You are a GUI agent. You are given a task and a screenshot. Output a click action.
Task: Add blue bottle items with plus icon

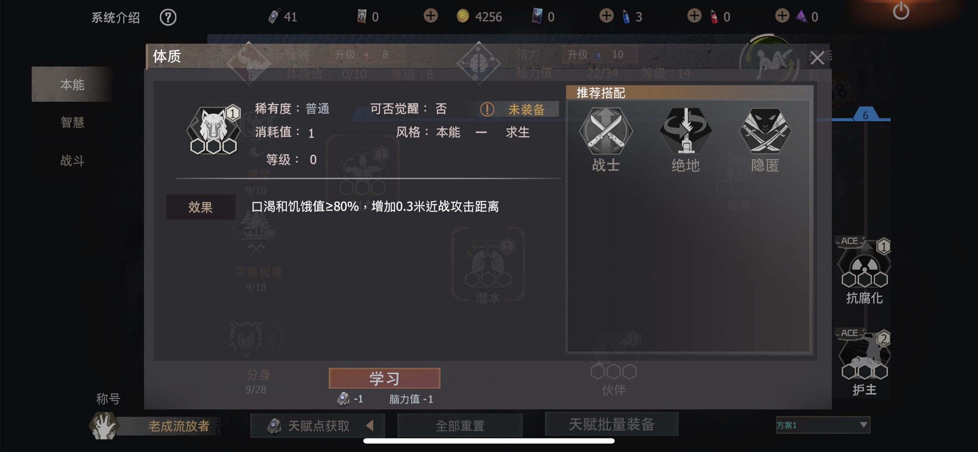(606, 16)
